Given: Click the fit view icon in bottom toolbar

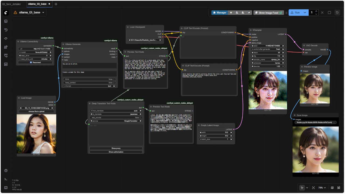Looking at the screenshot, I should (x=313, y=188).
